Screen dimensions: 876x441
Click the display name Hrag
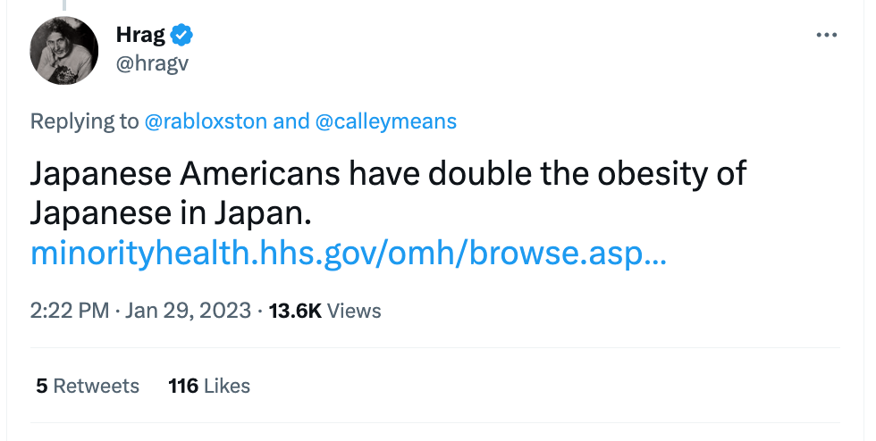click(140, 35)
